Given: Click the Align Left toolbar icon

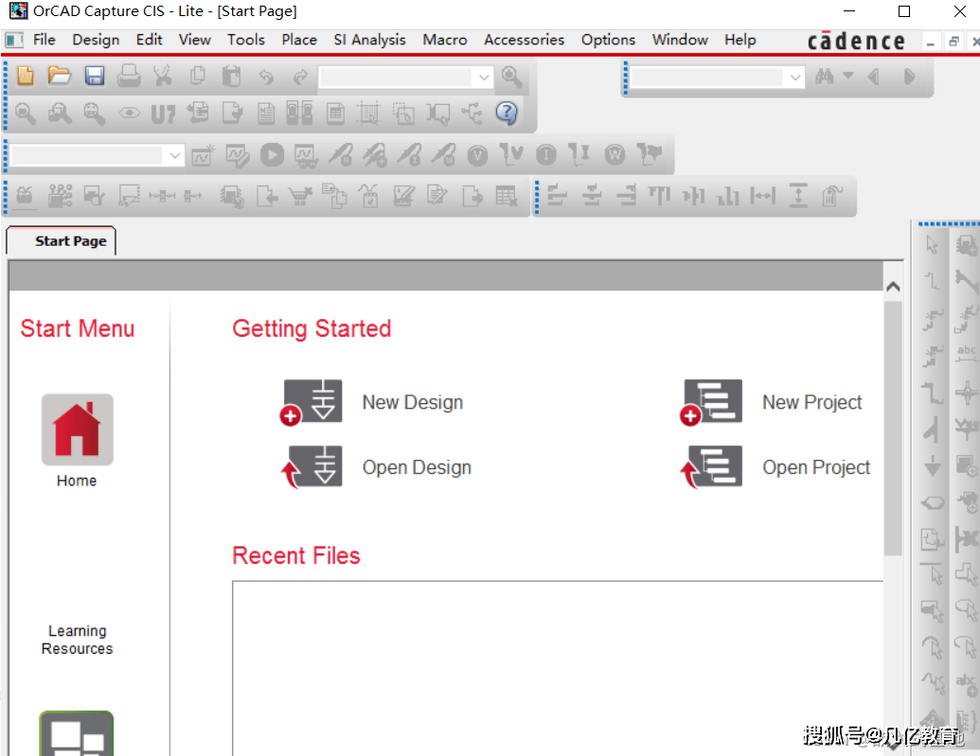Looking at the screenshot, I should pyautogui.click(x=557, y=196).
